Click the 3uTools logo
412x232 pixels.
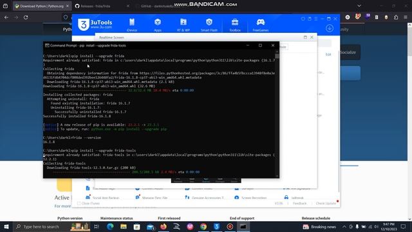click(95, 24)
